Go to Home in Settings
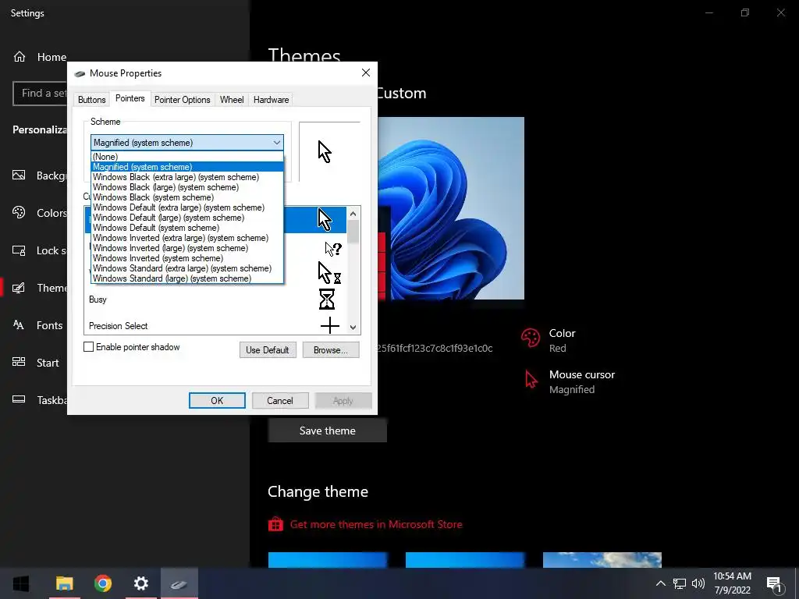 coord(40,57)
